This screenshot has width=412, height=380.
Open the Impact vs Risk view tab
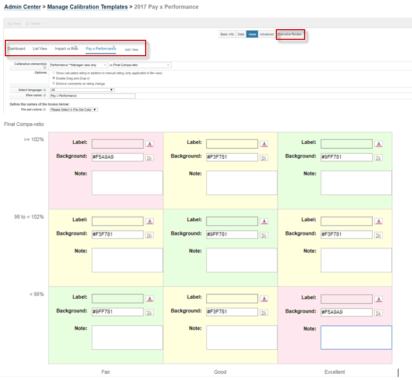[x=66, y=49]
